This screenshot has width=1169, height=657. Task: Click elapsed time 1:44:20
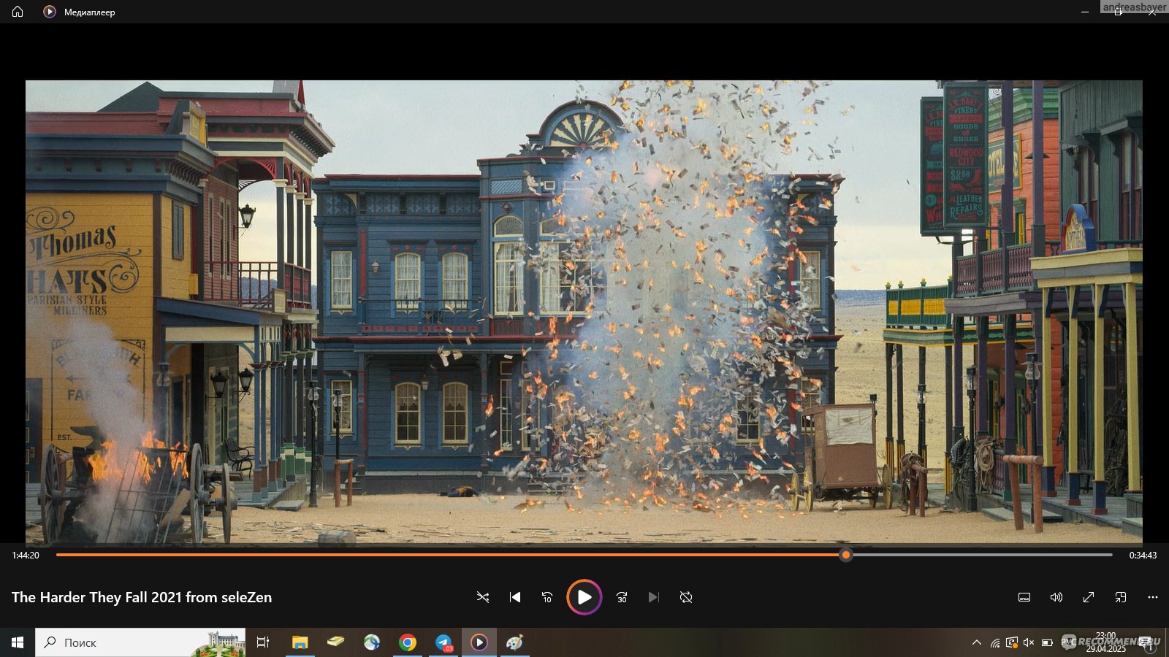26,556
